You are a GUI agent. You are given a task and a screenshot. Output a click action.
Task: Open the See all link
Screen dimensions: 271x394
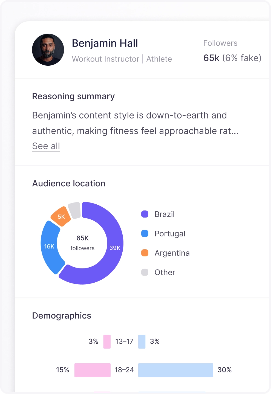point(46,146)
